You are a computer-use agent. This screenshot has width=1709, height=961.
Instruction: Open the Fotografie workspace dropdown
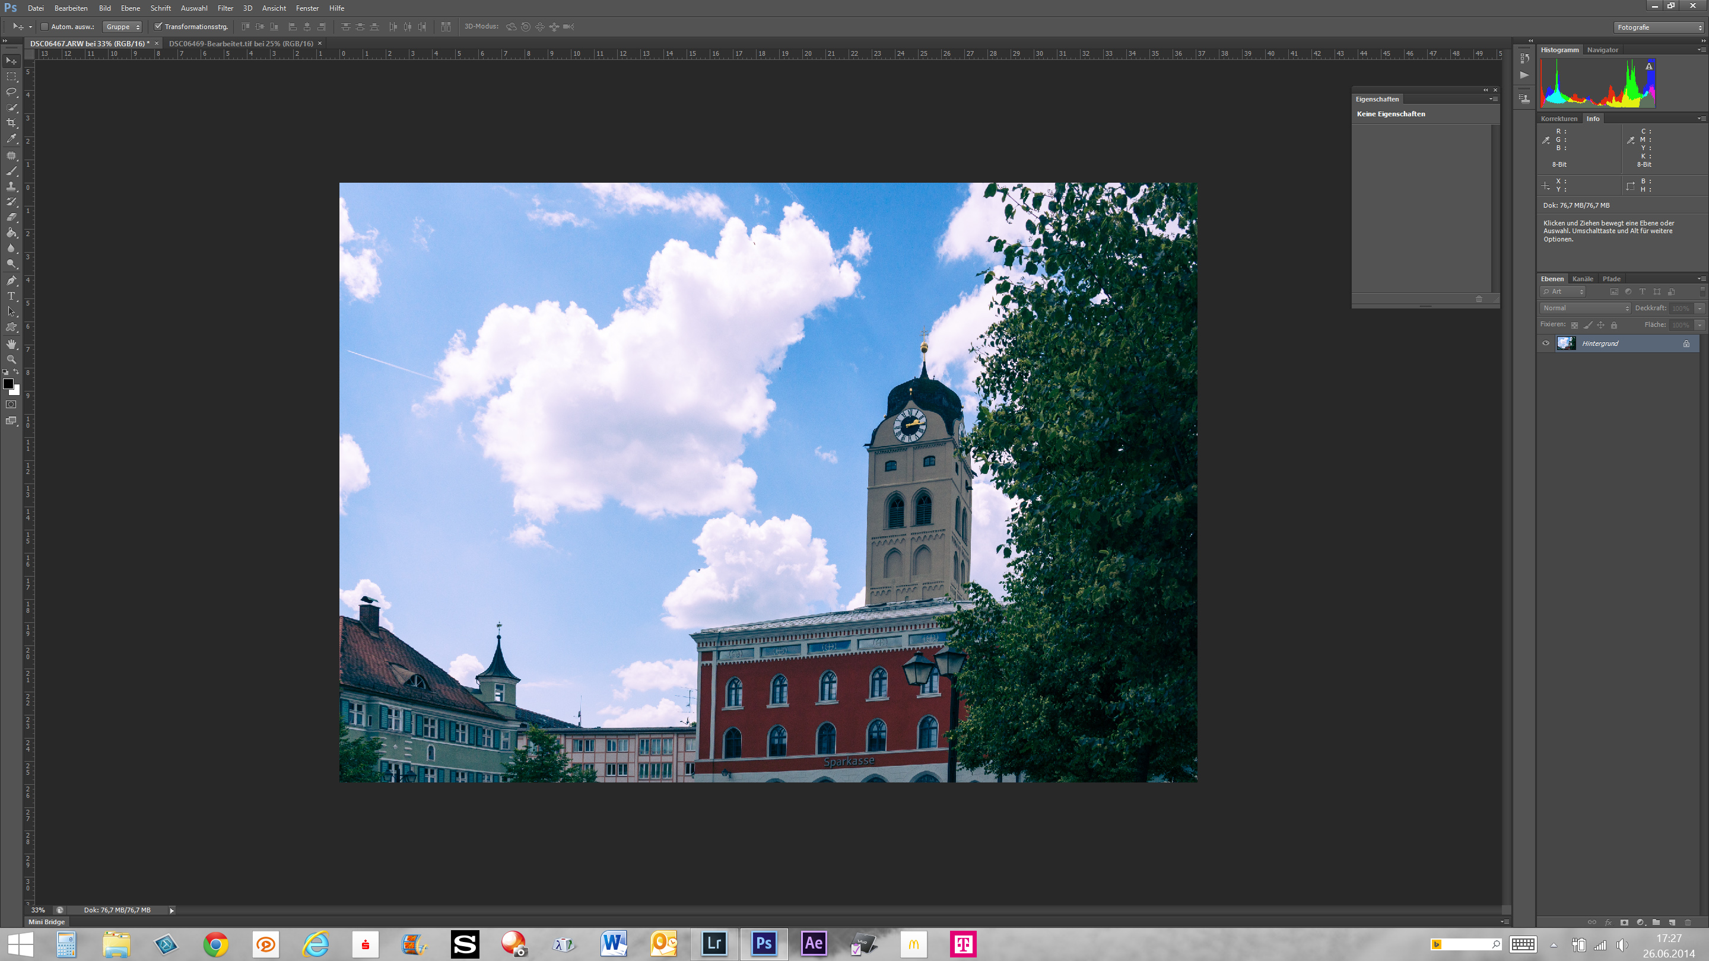point(1659,28)
